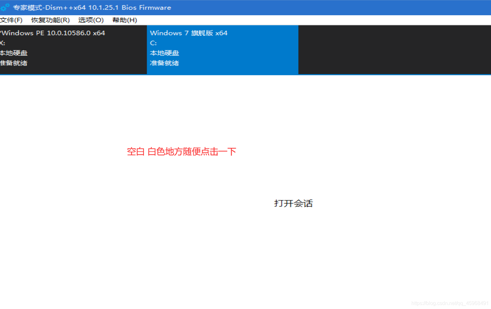This screenshot has height=309, width=491.
Task: Click the 佳备就绪 status under Windows PE
Action: [x=14, y=63]
